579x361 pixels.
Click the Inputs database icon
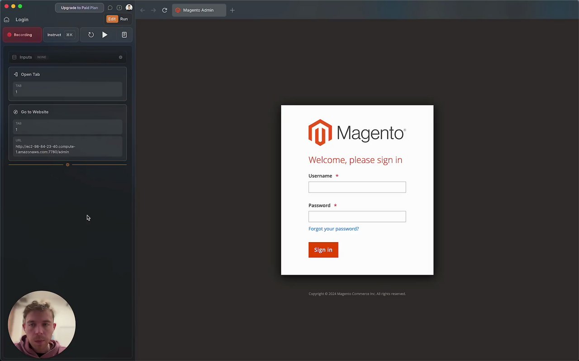tap(14, 57)
